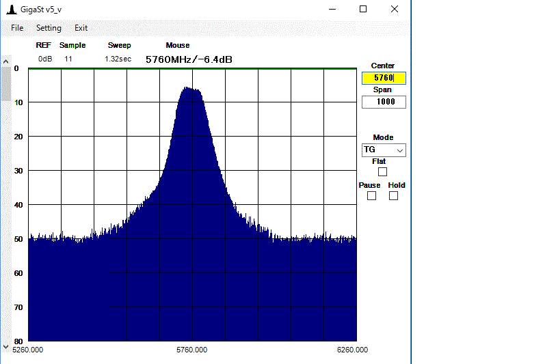Minimize the GigaSt window
Image resolution: width=558 pixels, height=364 pixels.
[x=331, y=10]
